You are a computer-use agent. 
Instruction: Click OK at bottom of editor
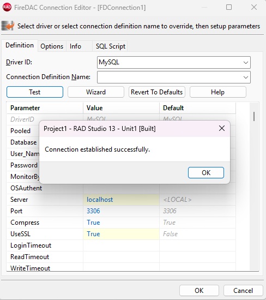click(x=199, y=290)
